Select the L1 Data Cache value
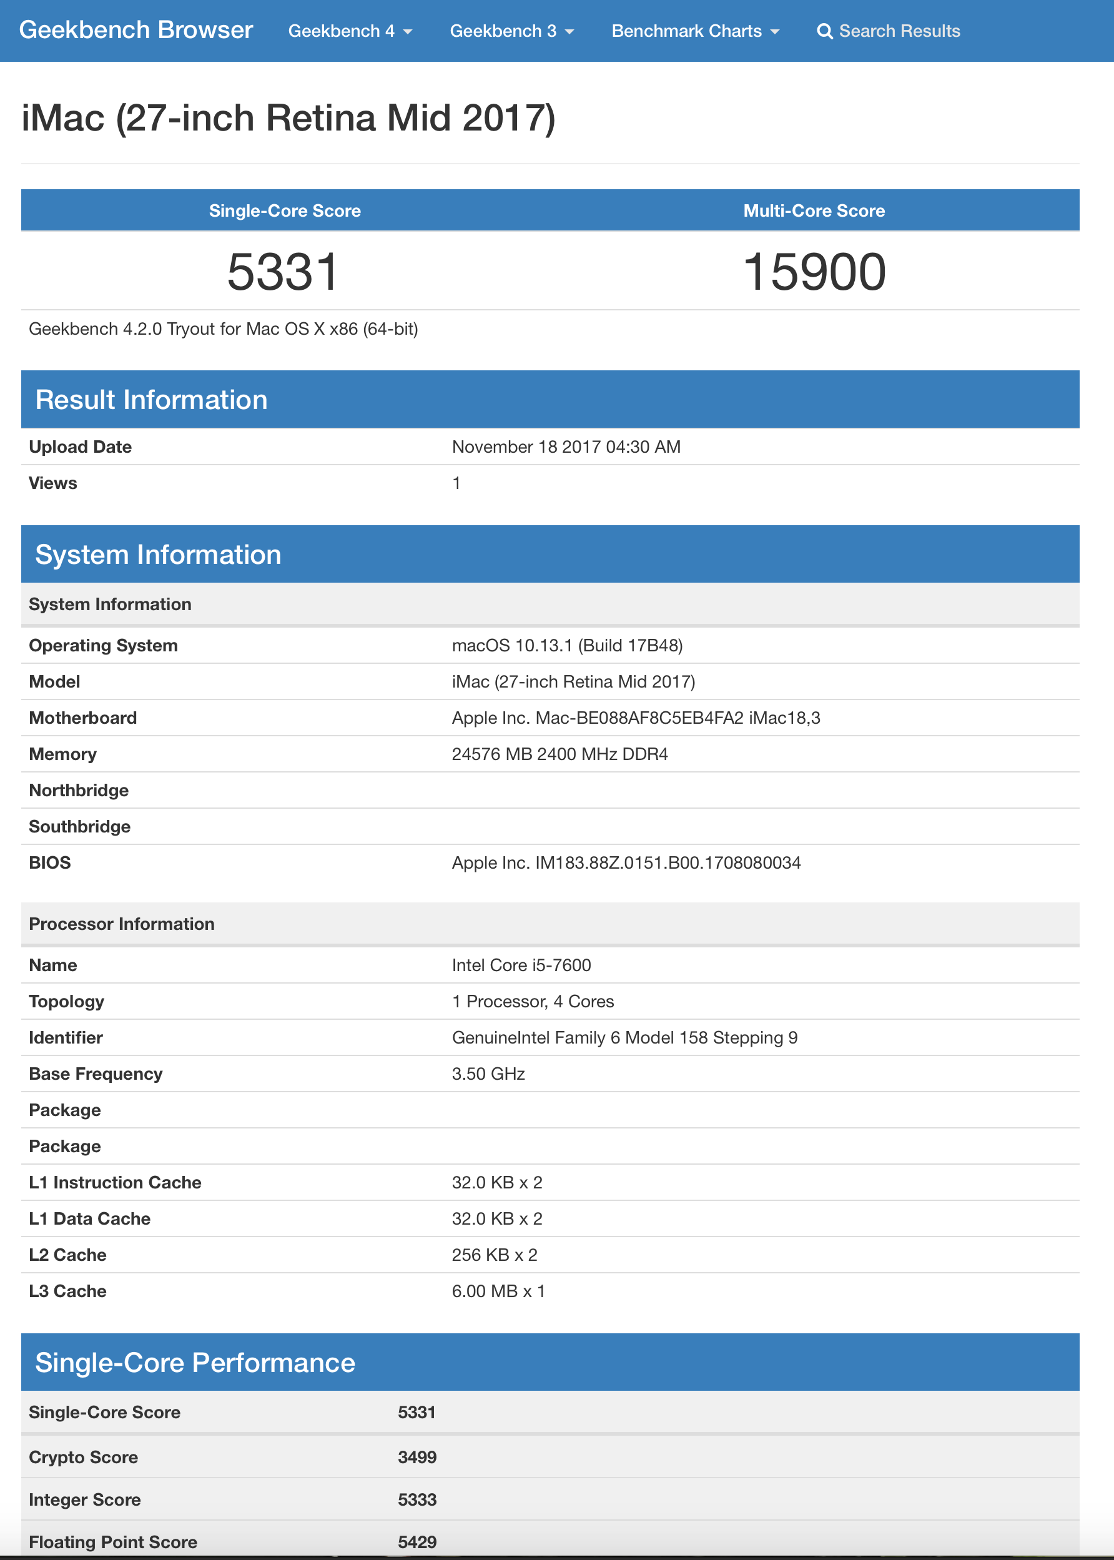This screenshot has height=1560, width=1114. [x=497, y=1219]
